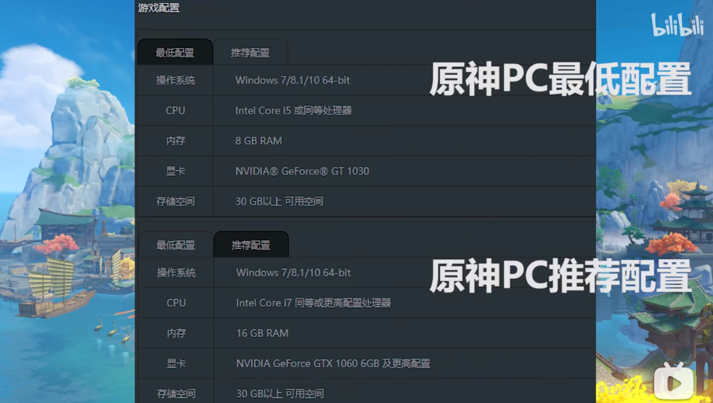Select 最低配置 tab in lower table
The image size is (713, 403).
tap(176, 245)
